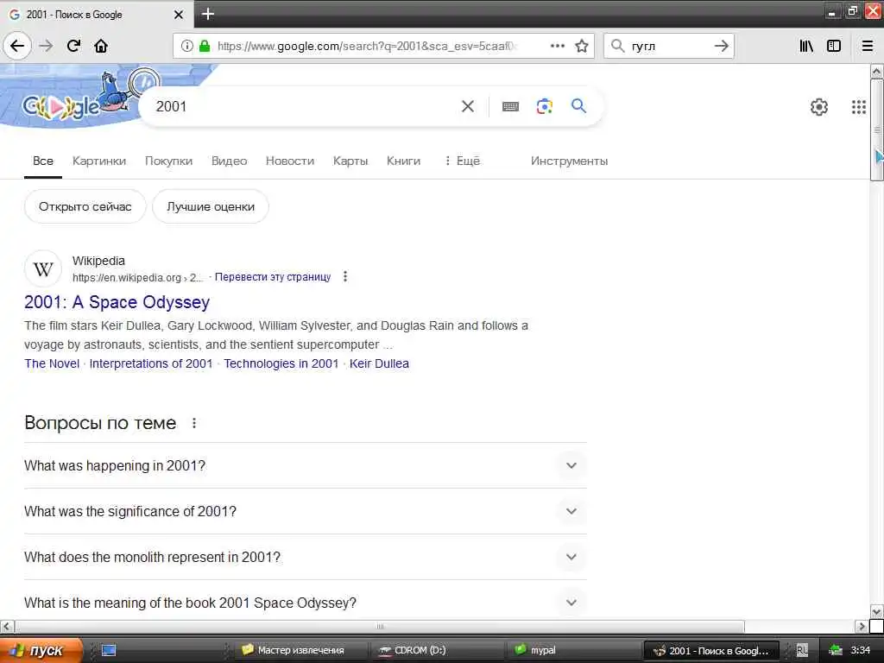The image size is (884, 663).
Task: Open 'The Novel' sitelink
Action: 52,363
